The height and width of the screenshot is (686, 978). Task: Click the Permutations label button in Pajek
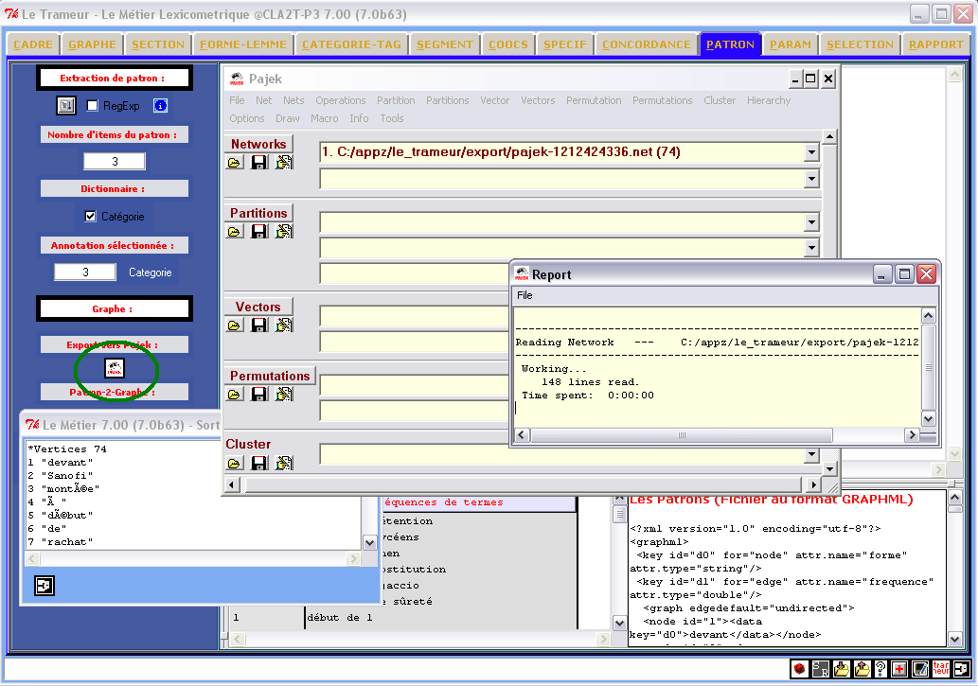tap(270, 376)
